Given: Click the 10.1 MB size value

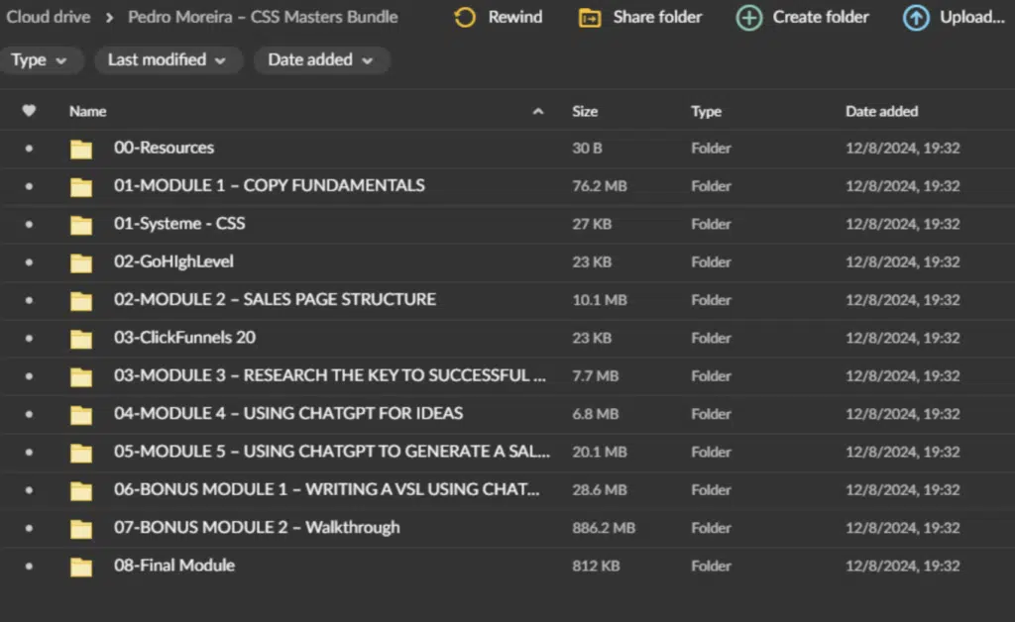Looking at the screenshot, I should [600, 300].
